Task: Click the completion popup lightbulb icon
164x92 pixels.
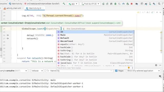Action: point(129,68)
